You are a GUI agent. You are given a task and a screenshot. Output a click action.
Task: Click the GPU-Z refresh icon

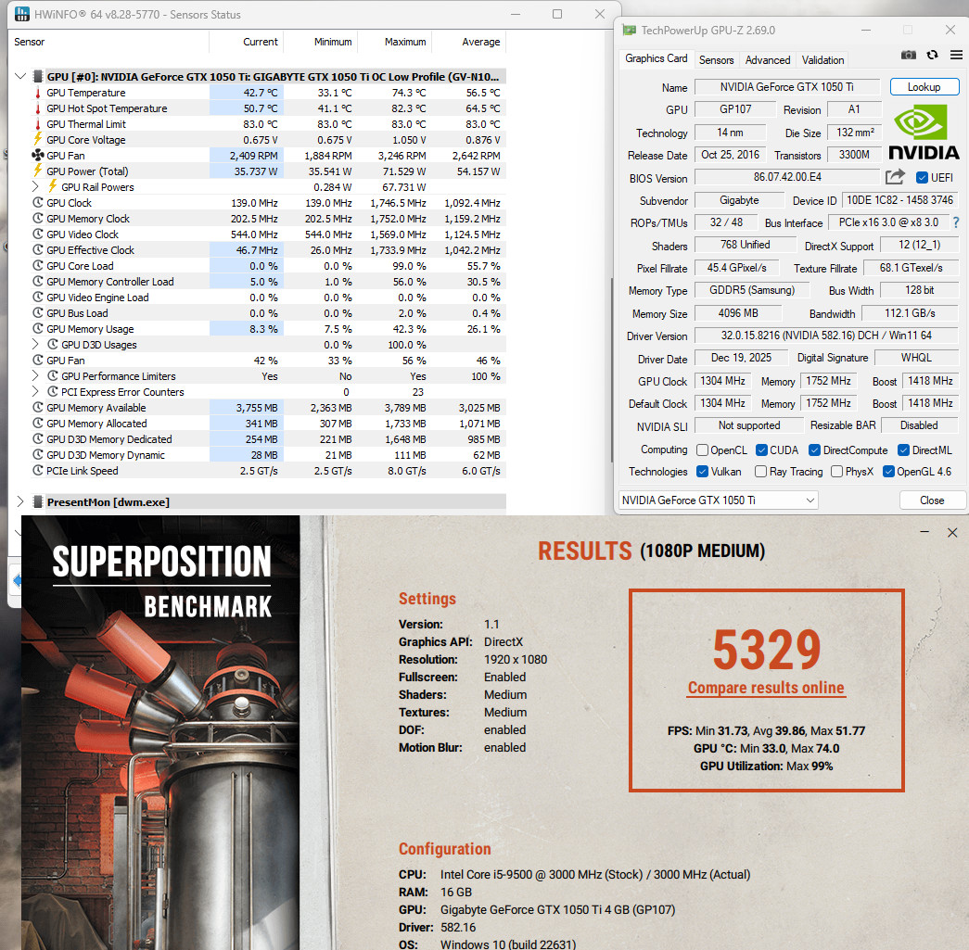[x=933, y=55]
